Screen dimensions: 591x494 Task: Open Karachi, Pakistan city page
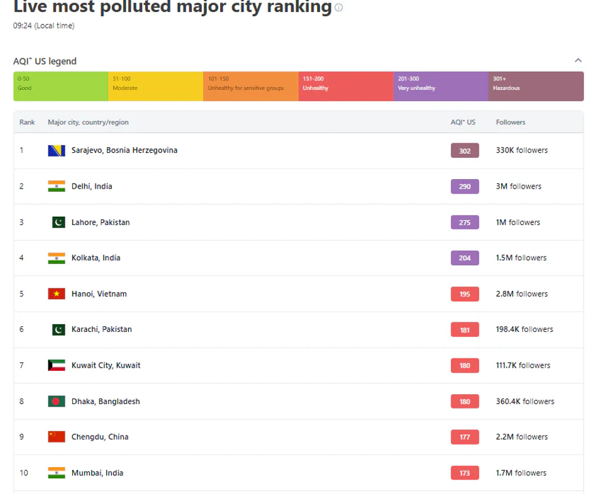[x=101, y=330]
